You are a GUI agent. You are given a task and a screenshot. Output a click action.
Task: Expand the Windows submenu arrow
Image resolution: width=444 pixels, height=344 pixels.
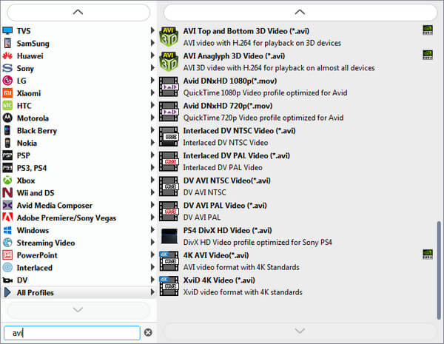pos(152,230)
